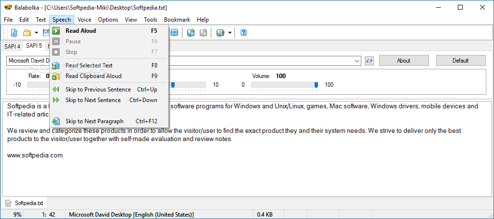The height and width of the screenshot is (219, 494).
Task: Open the Edit menu
Action: [x=24, y=19]
